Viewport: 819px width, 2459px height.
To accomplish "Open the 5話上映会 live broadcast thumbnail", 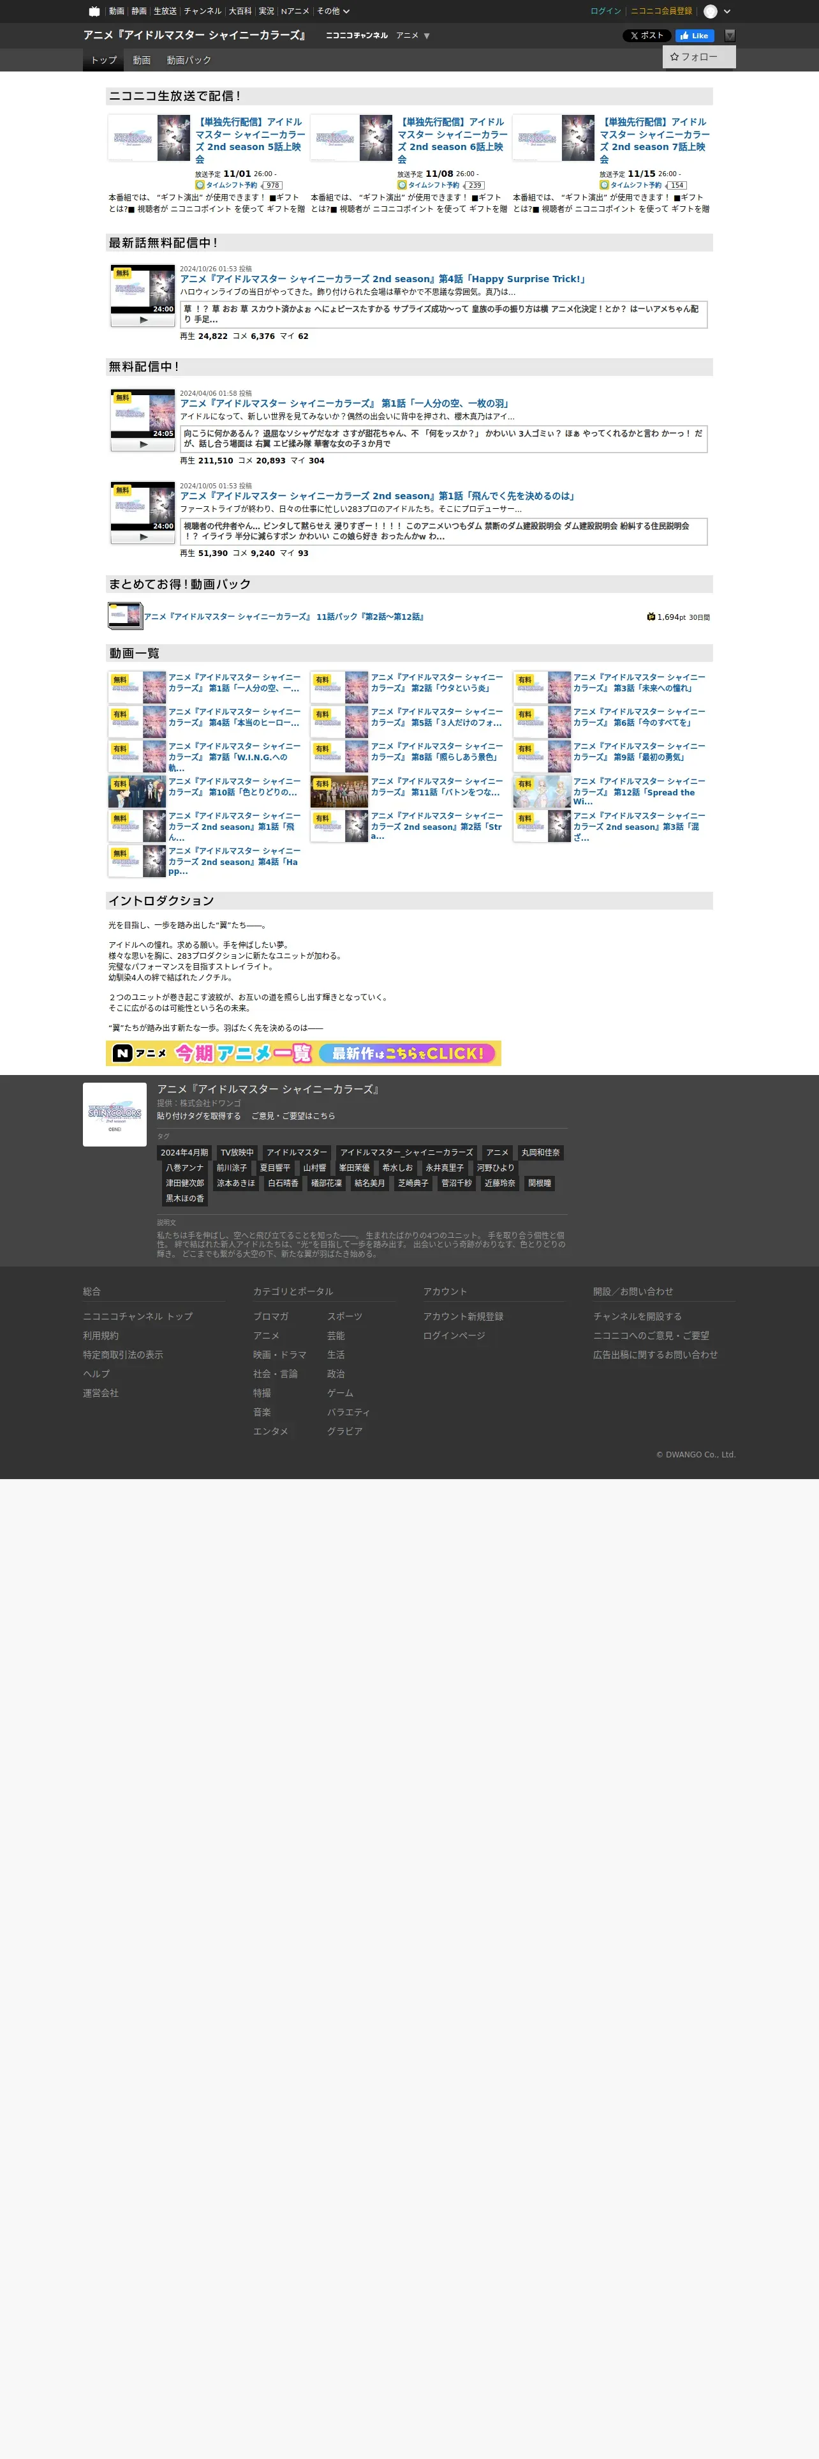I will (x=149, y=137).
